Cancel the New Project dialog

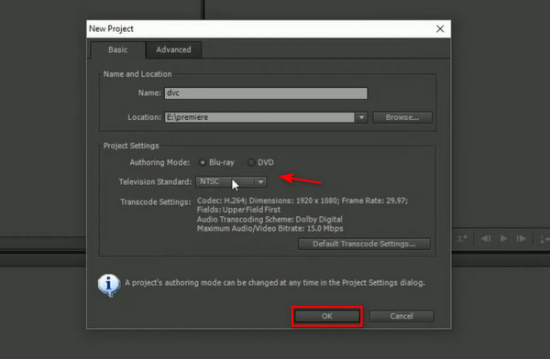click(x=401, y=316)
